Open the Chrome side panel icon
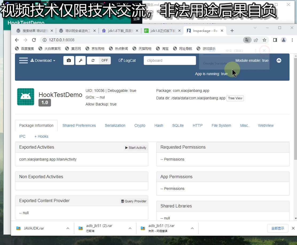 (x=275, y=40)
